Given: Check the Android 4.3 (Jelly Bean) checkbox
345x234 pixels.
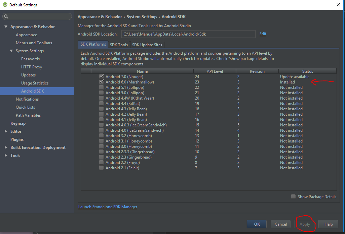Looking at the screenshot, I should click(x=102, y=109).
